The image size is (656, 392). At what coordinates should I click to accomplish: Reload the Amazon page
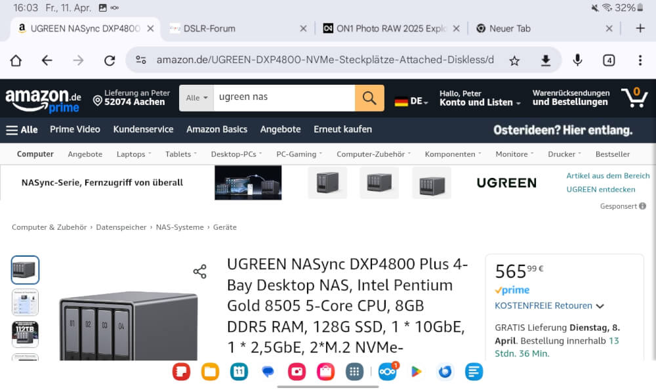[110, 60]
